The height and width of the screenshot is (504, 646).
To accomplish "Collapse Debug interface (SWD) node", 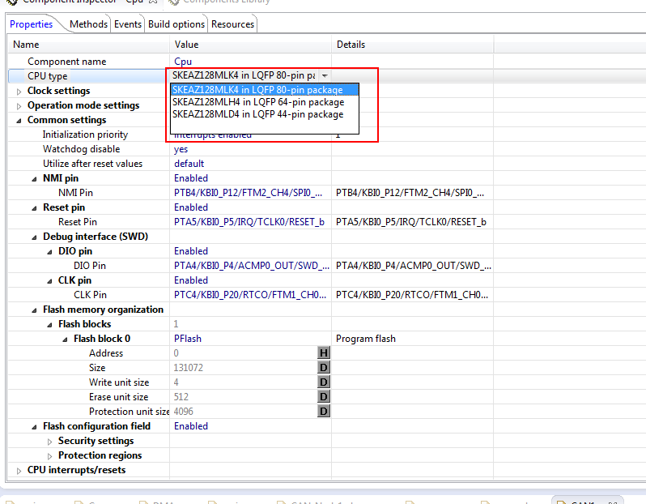I will point(34,237).
